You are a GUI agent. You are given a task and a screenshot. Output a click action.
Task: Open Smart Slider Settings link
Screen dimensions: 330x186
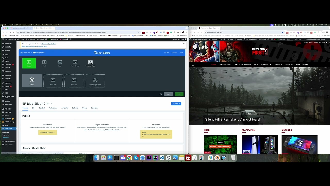(x=175, y=53)
